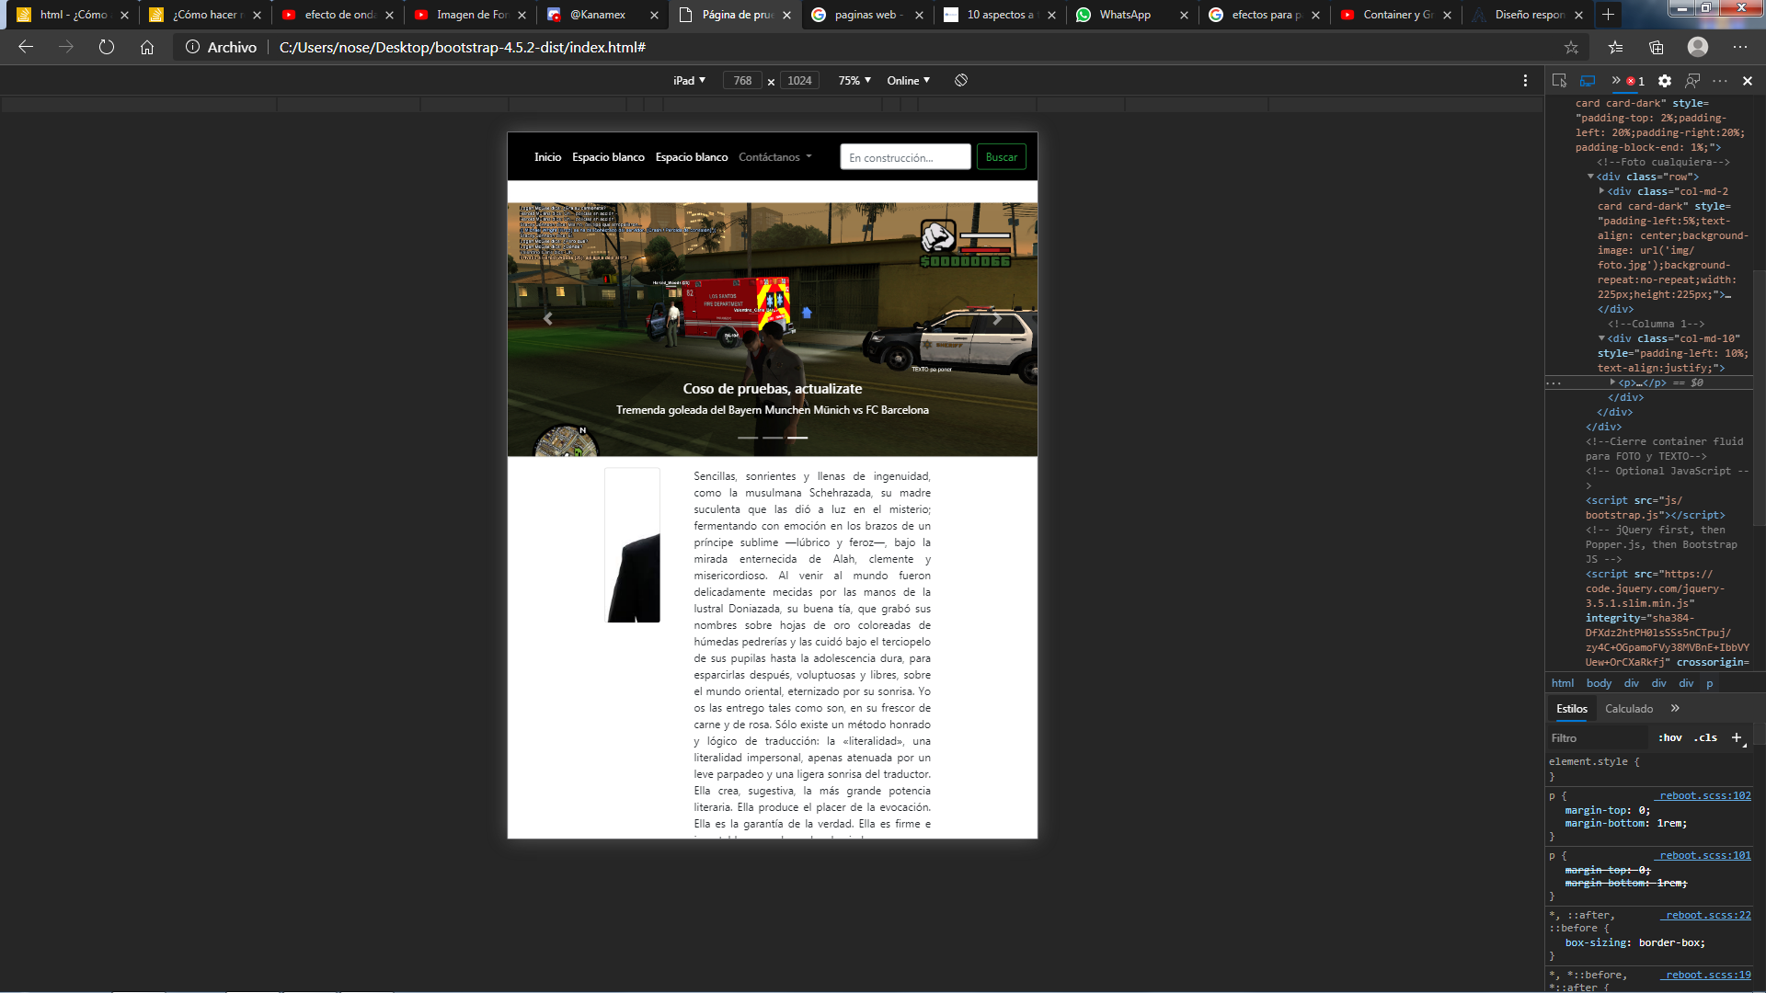Select body in the breadcrumb trail
This screenshot has height=993, width=1766.
click(x=1599, y=683)
